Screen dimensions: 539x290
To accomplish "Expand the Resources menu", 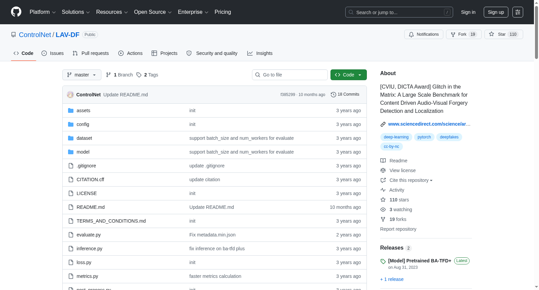I will (x=112, y=12).
